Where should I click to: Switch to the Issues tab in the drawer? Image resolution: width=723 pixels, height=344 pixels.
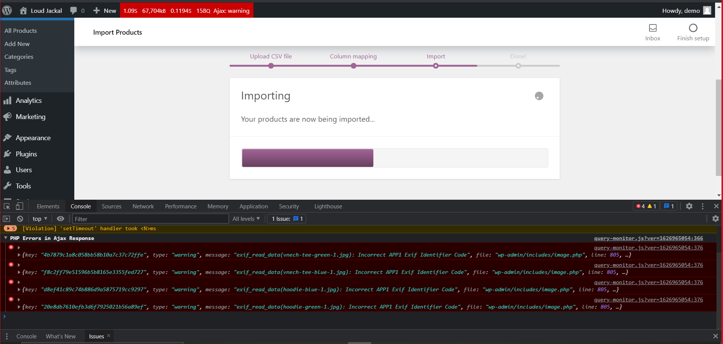[x=96, y=336]
